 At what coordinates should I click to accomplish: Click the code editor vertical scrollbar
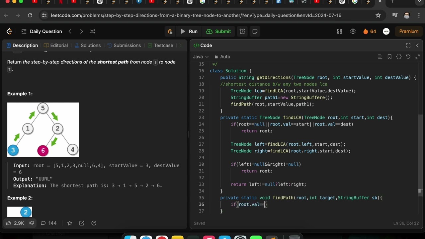420,153
